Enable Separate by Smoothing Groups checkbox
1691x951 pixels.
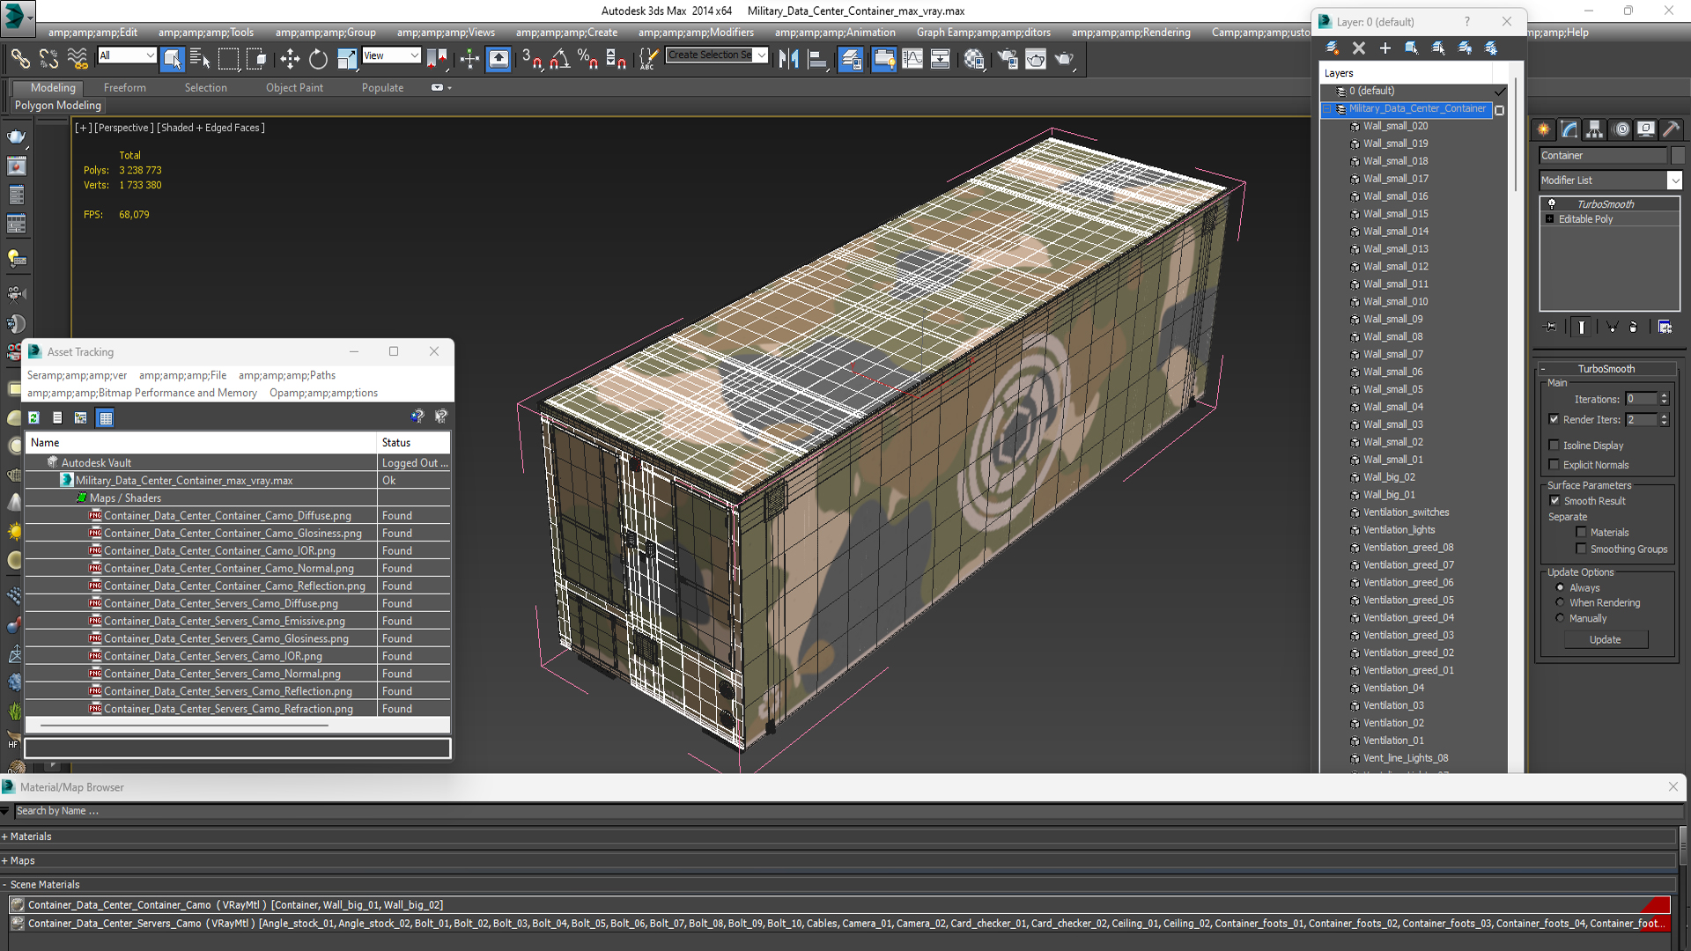coord(1581,549)
